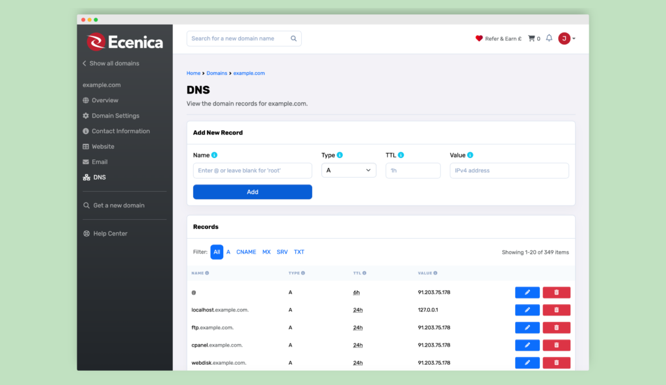Screen dimensions: 666x385
Task: Click the blue Add button
Action: click(253, 192)
